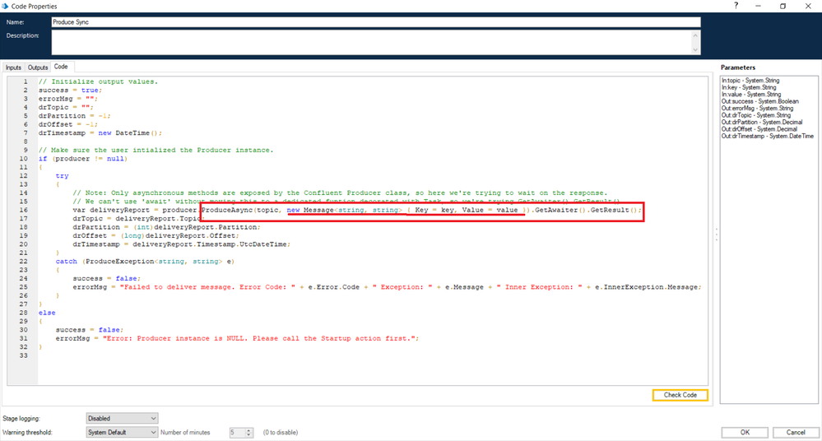This screenshot has height=441, width=822.
Task: Click the catch ProduceException line
Action: (145, 261)
